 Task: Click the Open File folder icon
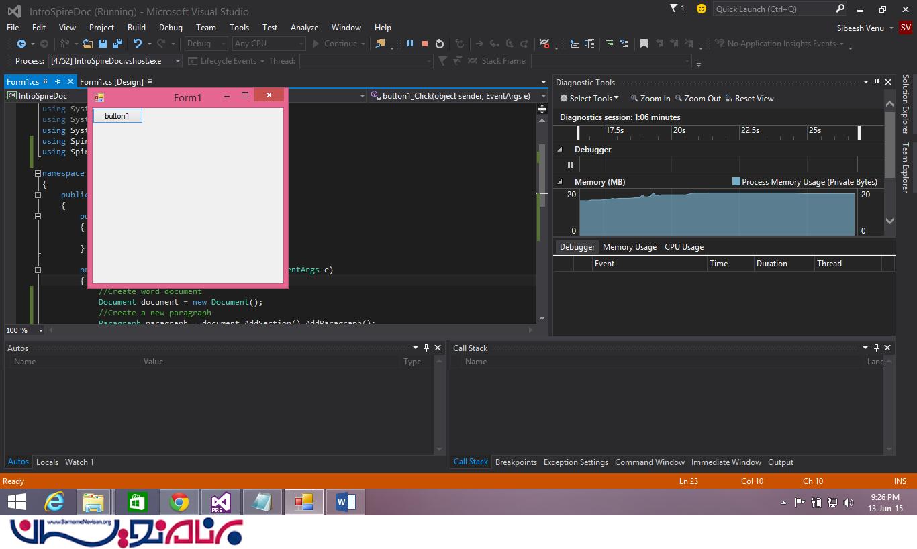[88, 44]
